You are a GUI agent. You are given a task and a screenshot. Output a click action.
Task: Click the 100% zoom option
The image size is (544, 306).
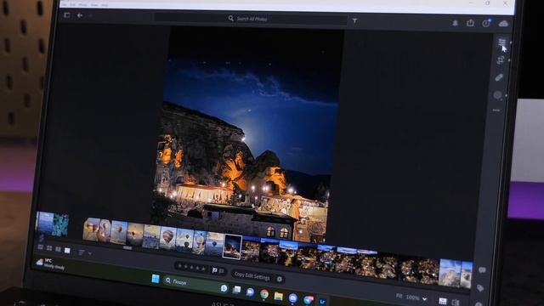(x=412, y=297)
